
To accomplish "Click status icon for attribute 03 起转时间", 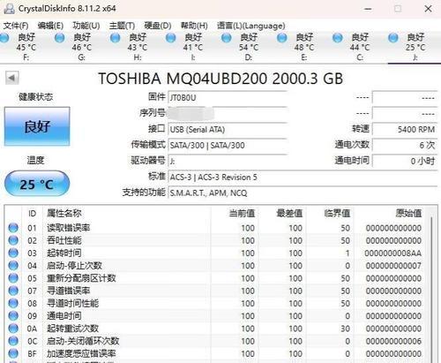I will click(x=13, y=253).
